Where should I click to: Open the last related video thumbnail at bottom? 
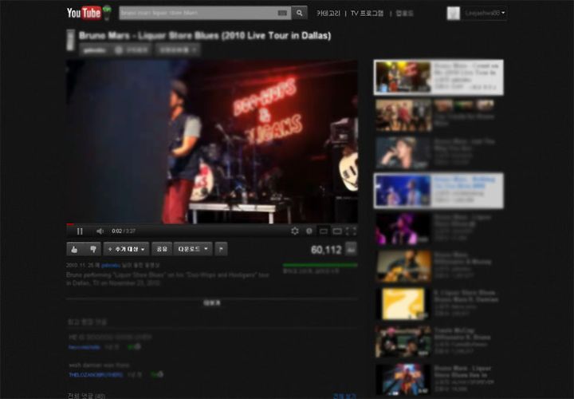[403, 379]
